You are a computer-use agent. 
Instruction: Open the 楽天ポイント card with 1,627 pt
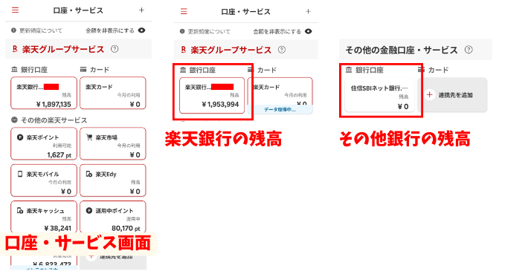tap(44, 143)
